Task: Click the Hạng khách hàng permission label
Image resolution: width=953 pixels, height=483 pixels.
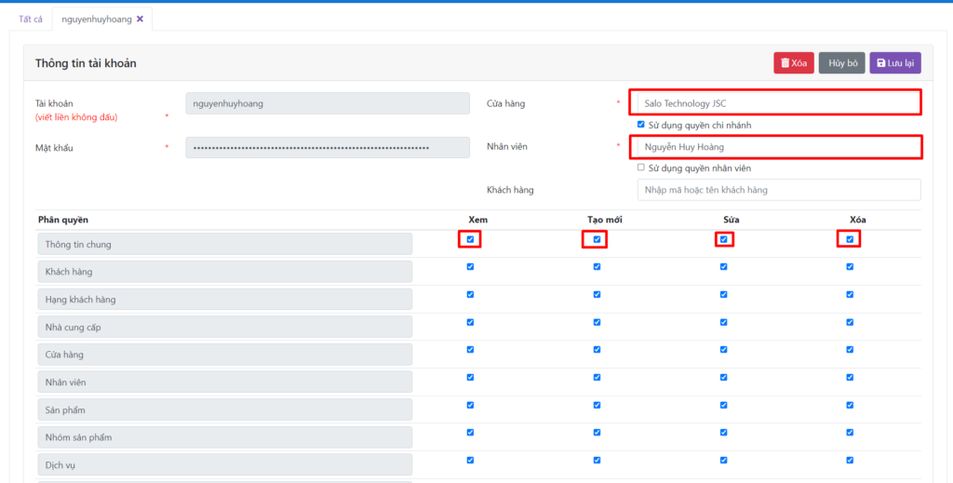Action: click(x=225, y=299)
